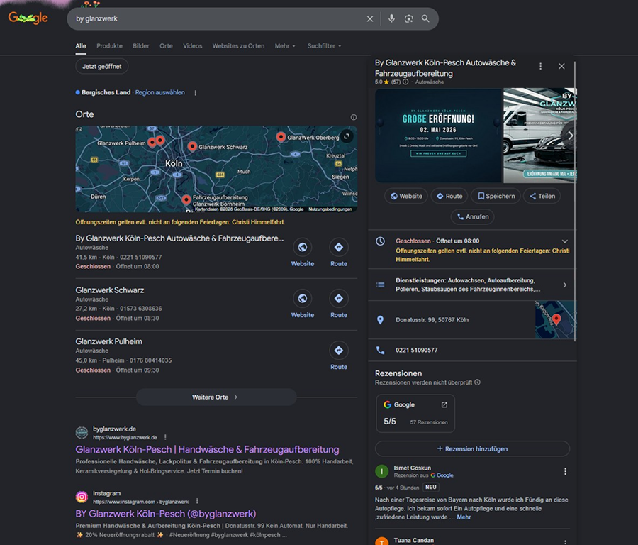Select the Alle tab
638x545 pixels.
tap(81, 46)
